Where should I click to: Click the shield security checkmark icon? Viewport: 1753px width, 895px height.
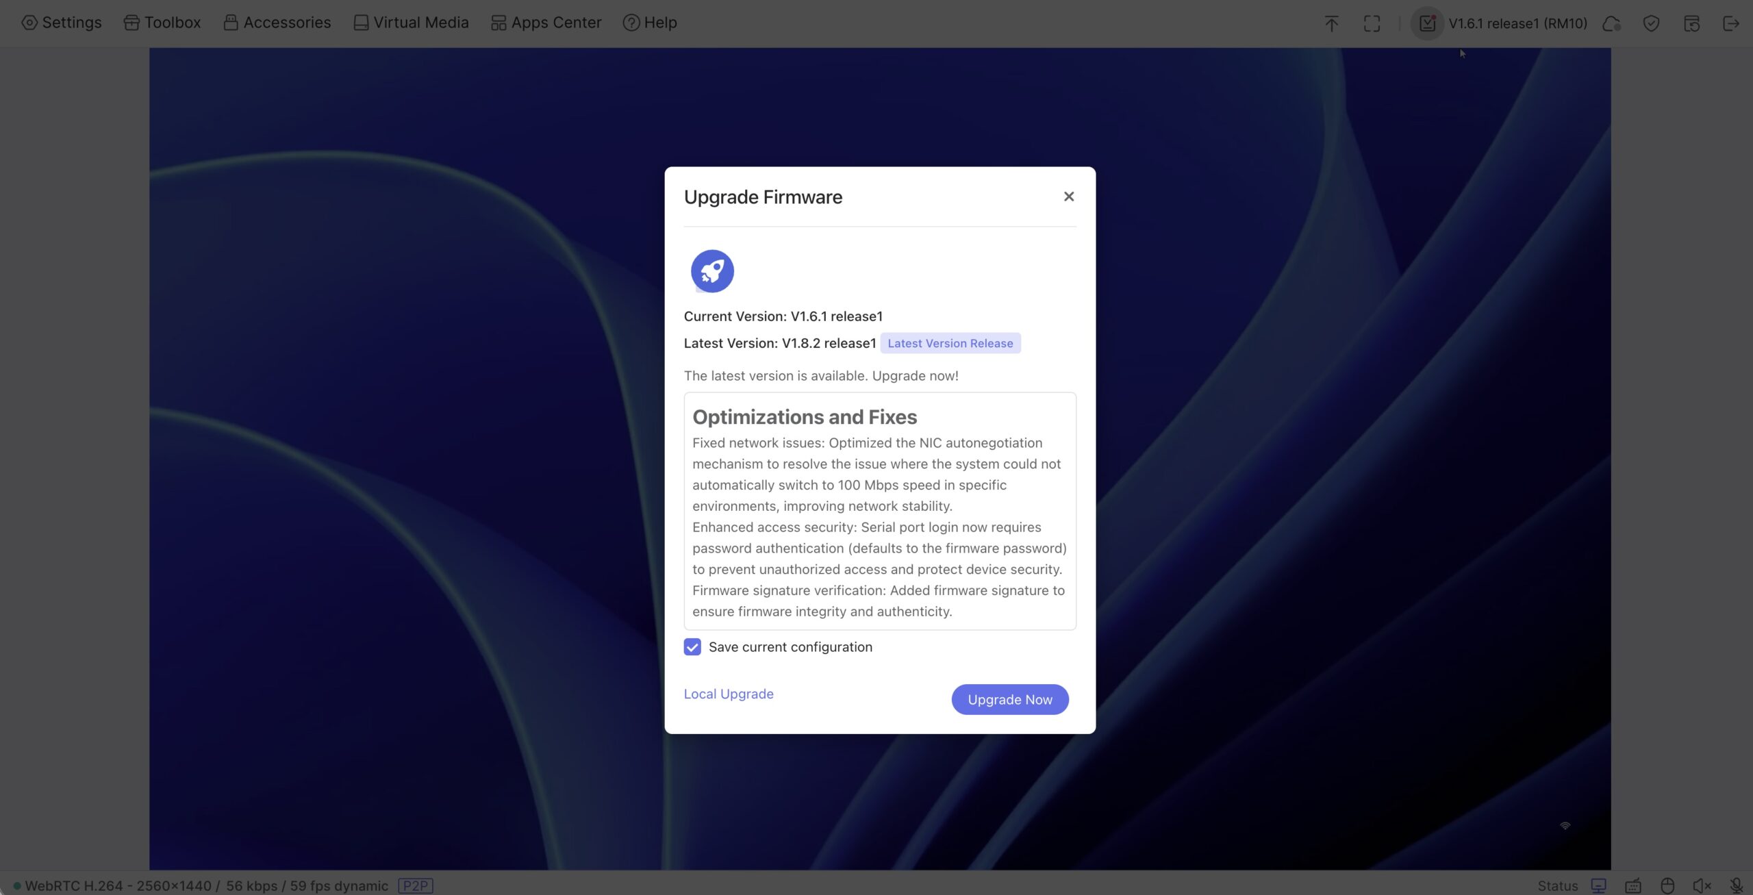click(x=1651, y=23)
